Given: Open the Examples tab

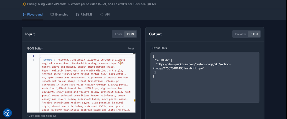Looking at the screenshot, I should pyautogui.click(x=61, y=15).
